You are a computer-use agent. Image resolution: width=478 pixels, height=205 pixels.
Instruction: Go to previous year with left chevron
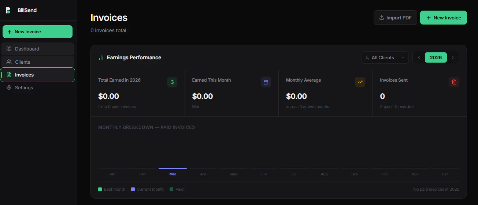pyautogui.click(x=419, y=57)
